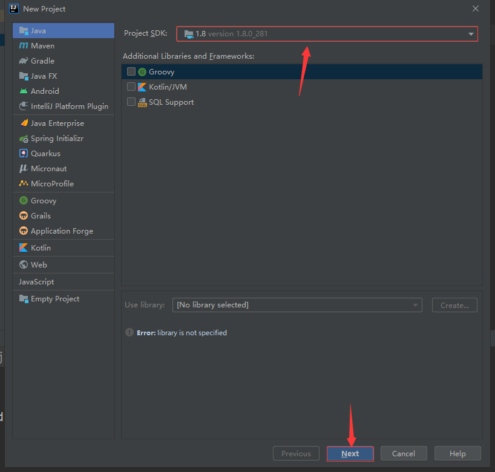Select JavaScript project category
The height and width of the screenshot is (472, 495).
coord(64,282)
